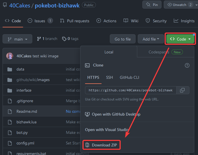This screenshot has width=198, height=155.
Task: Click the New badge next to Codespaces
Action: [x=177, y=52]
